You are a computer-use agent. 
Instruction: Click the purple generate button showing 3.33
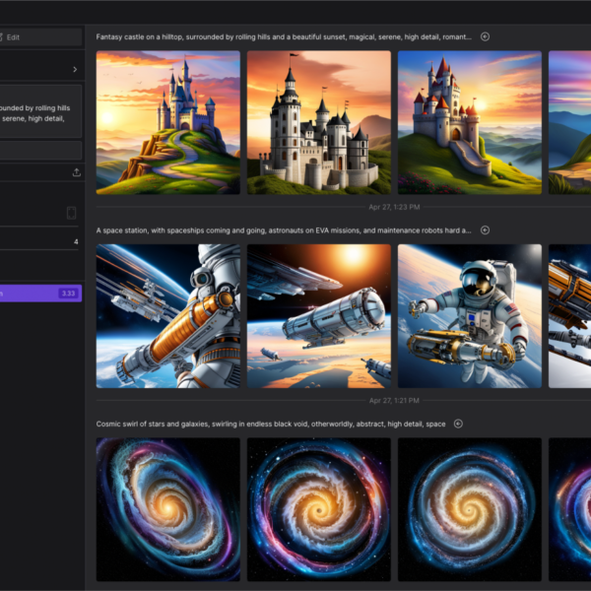[x=39, y=293]
